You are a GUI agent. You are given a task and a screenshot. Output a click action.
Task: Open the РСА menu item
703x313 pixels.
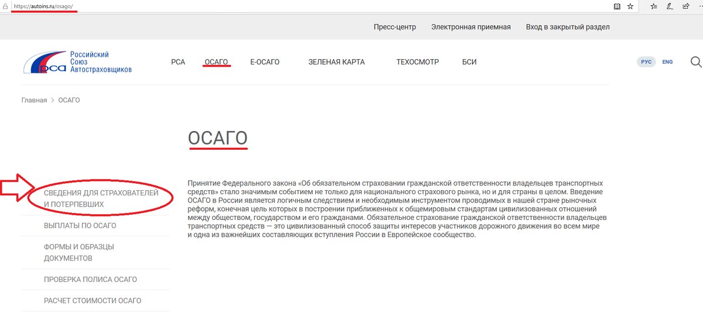(178, 62)
